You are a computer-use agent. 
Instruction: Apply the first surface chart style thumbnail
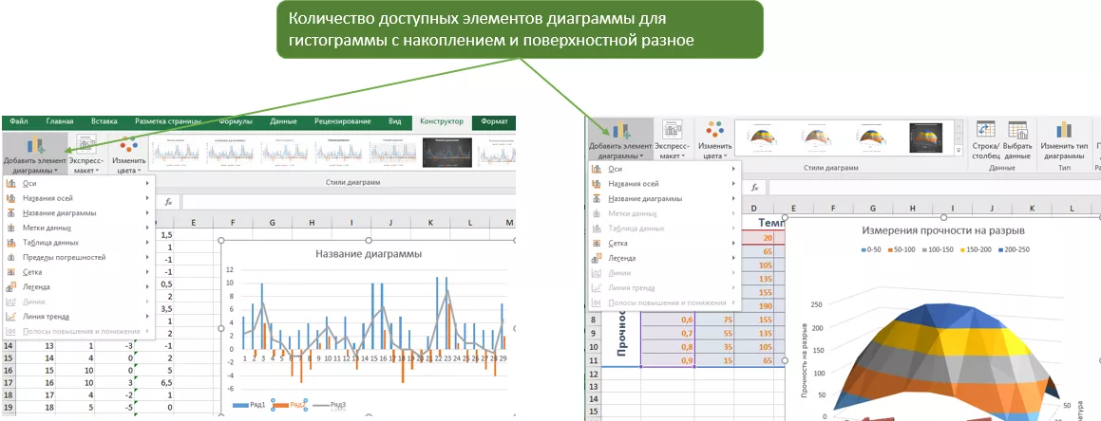pyautogui.click(x=764, y=138)
